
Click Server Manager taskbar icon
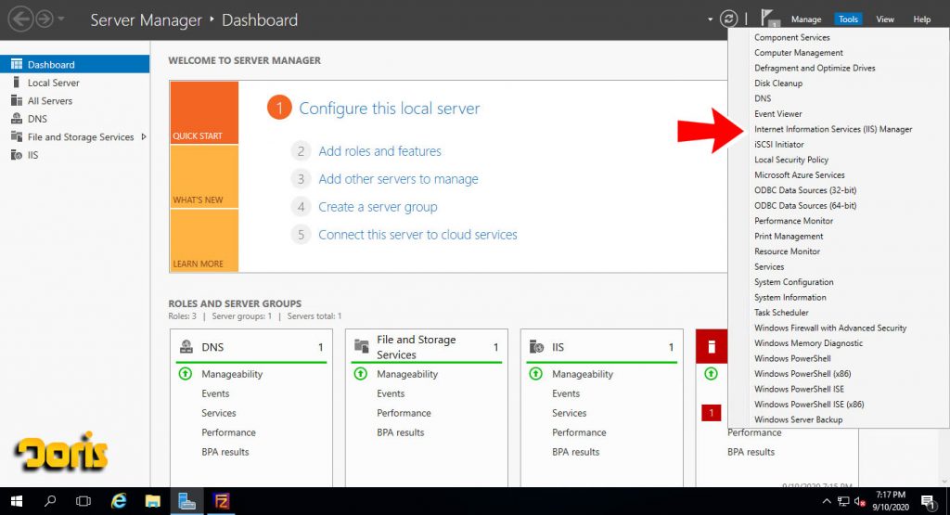pos(186,501)
